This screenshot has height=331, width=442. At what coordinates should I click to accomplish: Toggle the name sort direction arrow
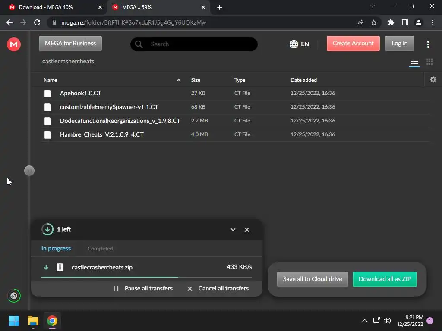point(178,80)
